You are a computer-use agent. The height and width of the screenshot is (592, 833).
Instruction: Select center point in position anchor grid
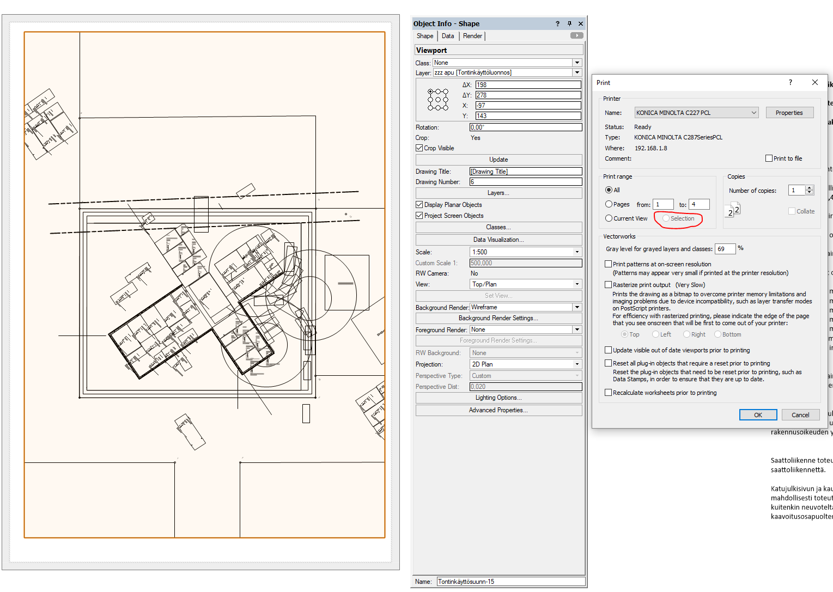[438, 100]
